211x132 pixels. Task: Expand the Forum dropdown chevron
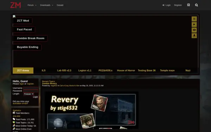click(x=36, y=5)
